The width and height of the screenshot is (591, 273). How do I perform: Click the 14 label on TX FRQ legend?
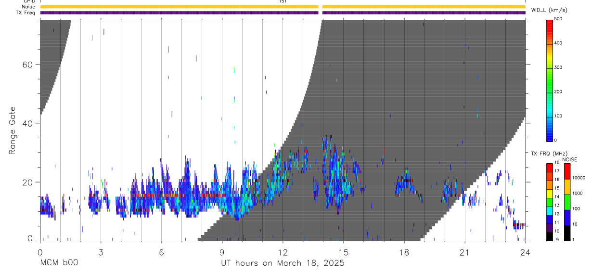coord(557,196)
